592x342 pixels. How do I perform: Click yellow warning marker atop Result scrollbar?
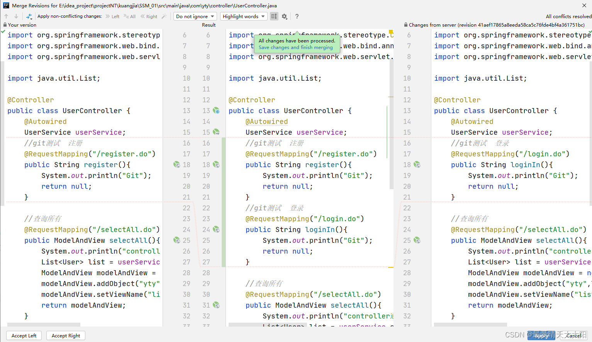[391, 32]
